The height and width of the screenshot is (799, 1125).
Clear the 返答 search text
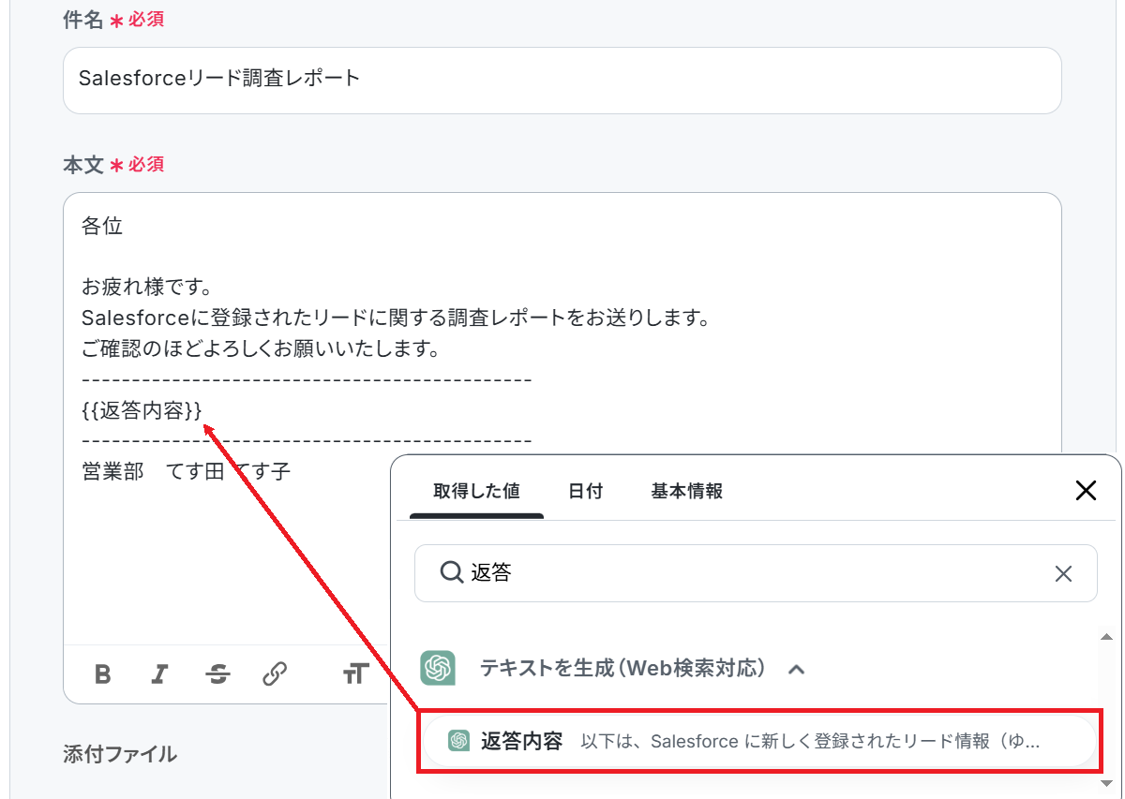click(1063, 573)
